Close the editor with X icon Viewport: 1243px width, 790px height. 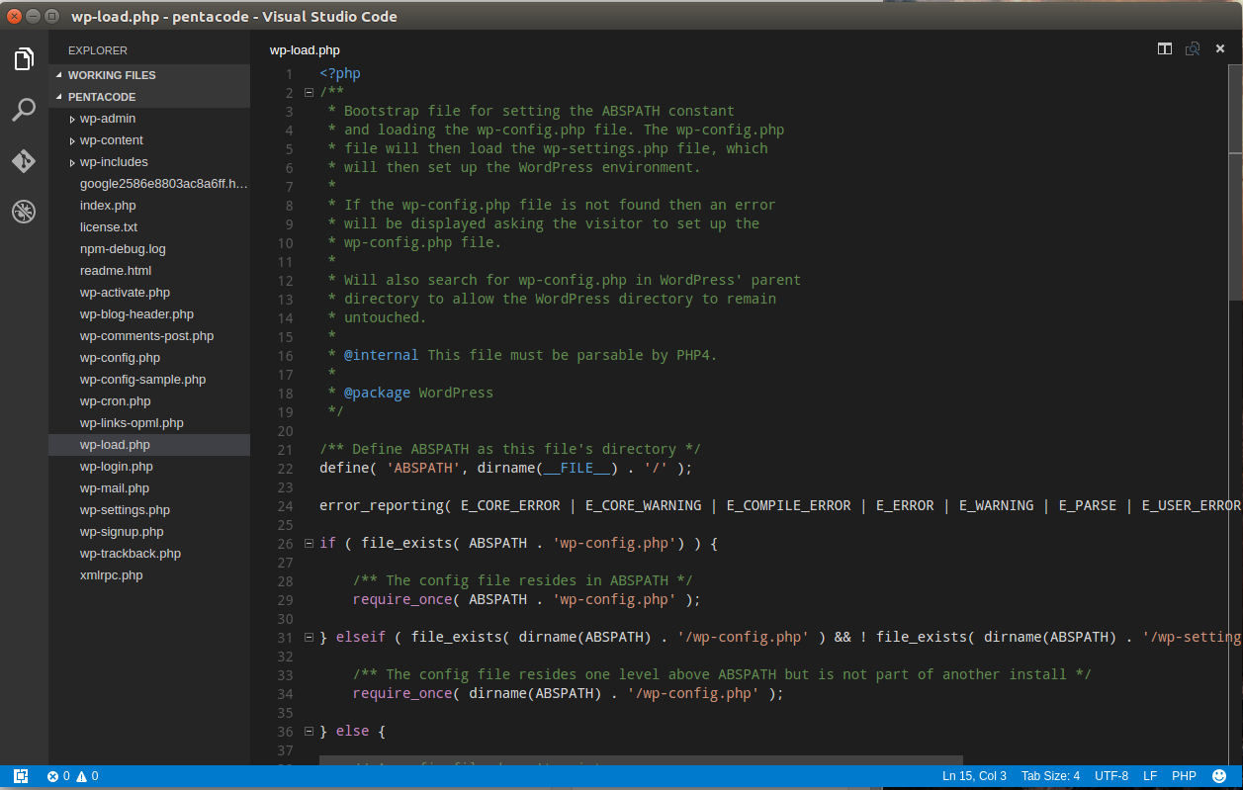pos(1221,48)
